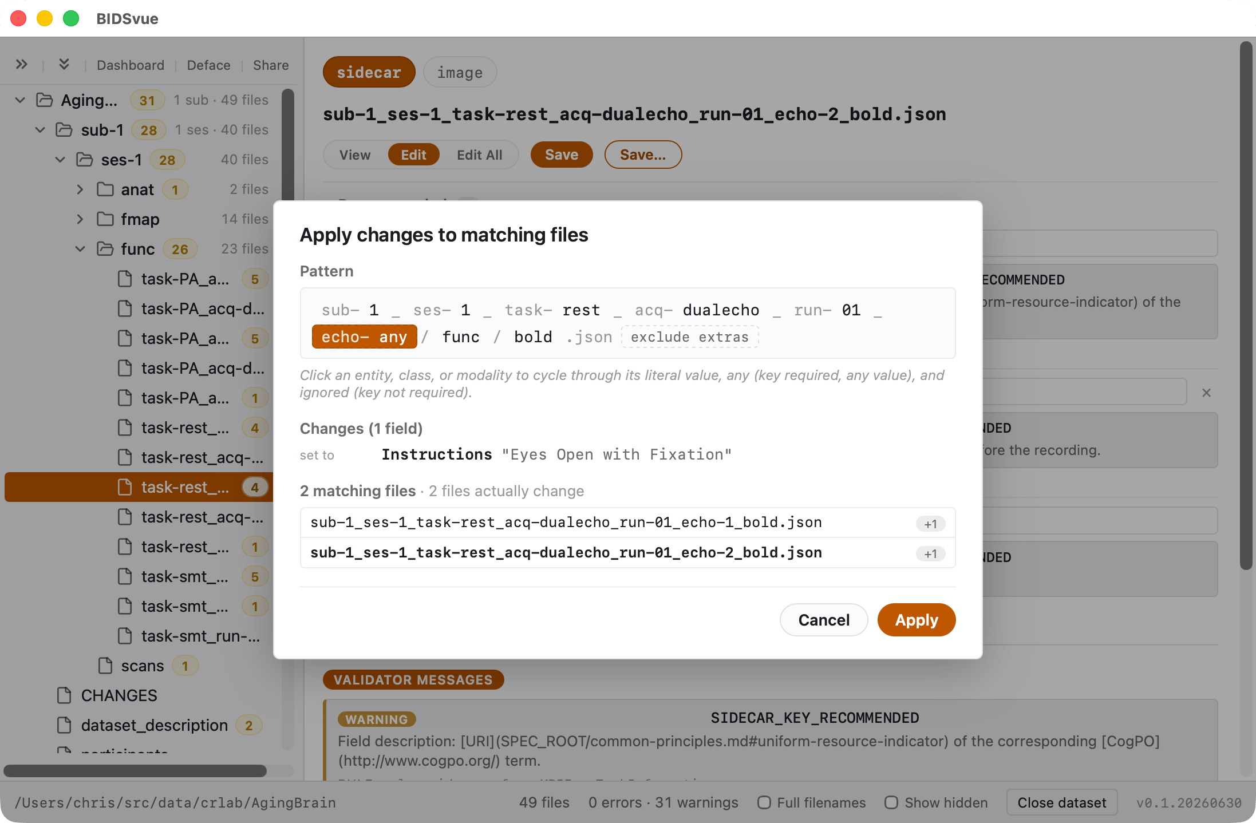Click the badge 2 next to dataset_description
Image resolution: width=1256 pixels, height=823 pixels.
click(249, 725)
